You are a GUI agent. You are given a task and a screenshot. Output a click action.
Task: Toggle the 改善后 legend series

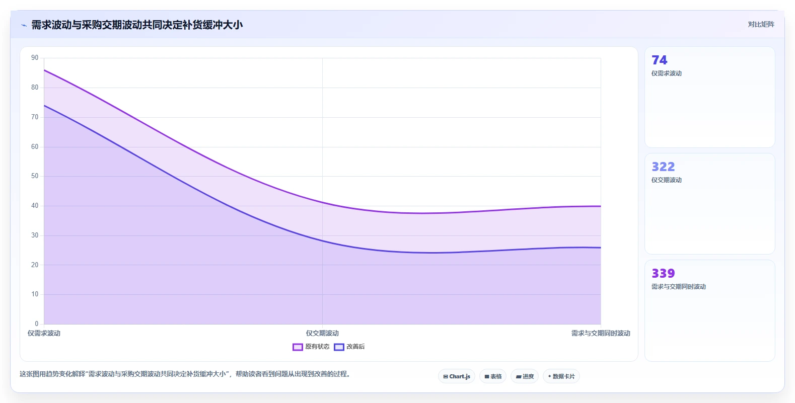click(x=349, y=347)
